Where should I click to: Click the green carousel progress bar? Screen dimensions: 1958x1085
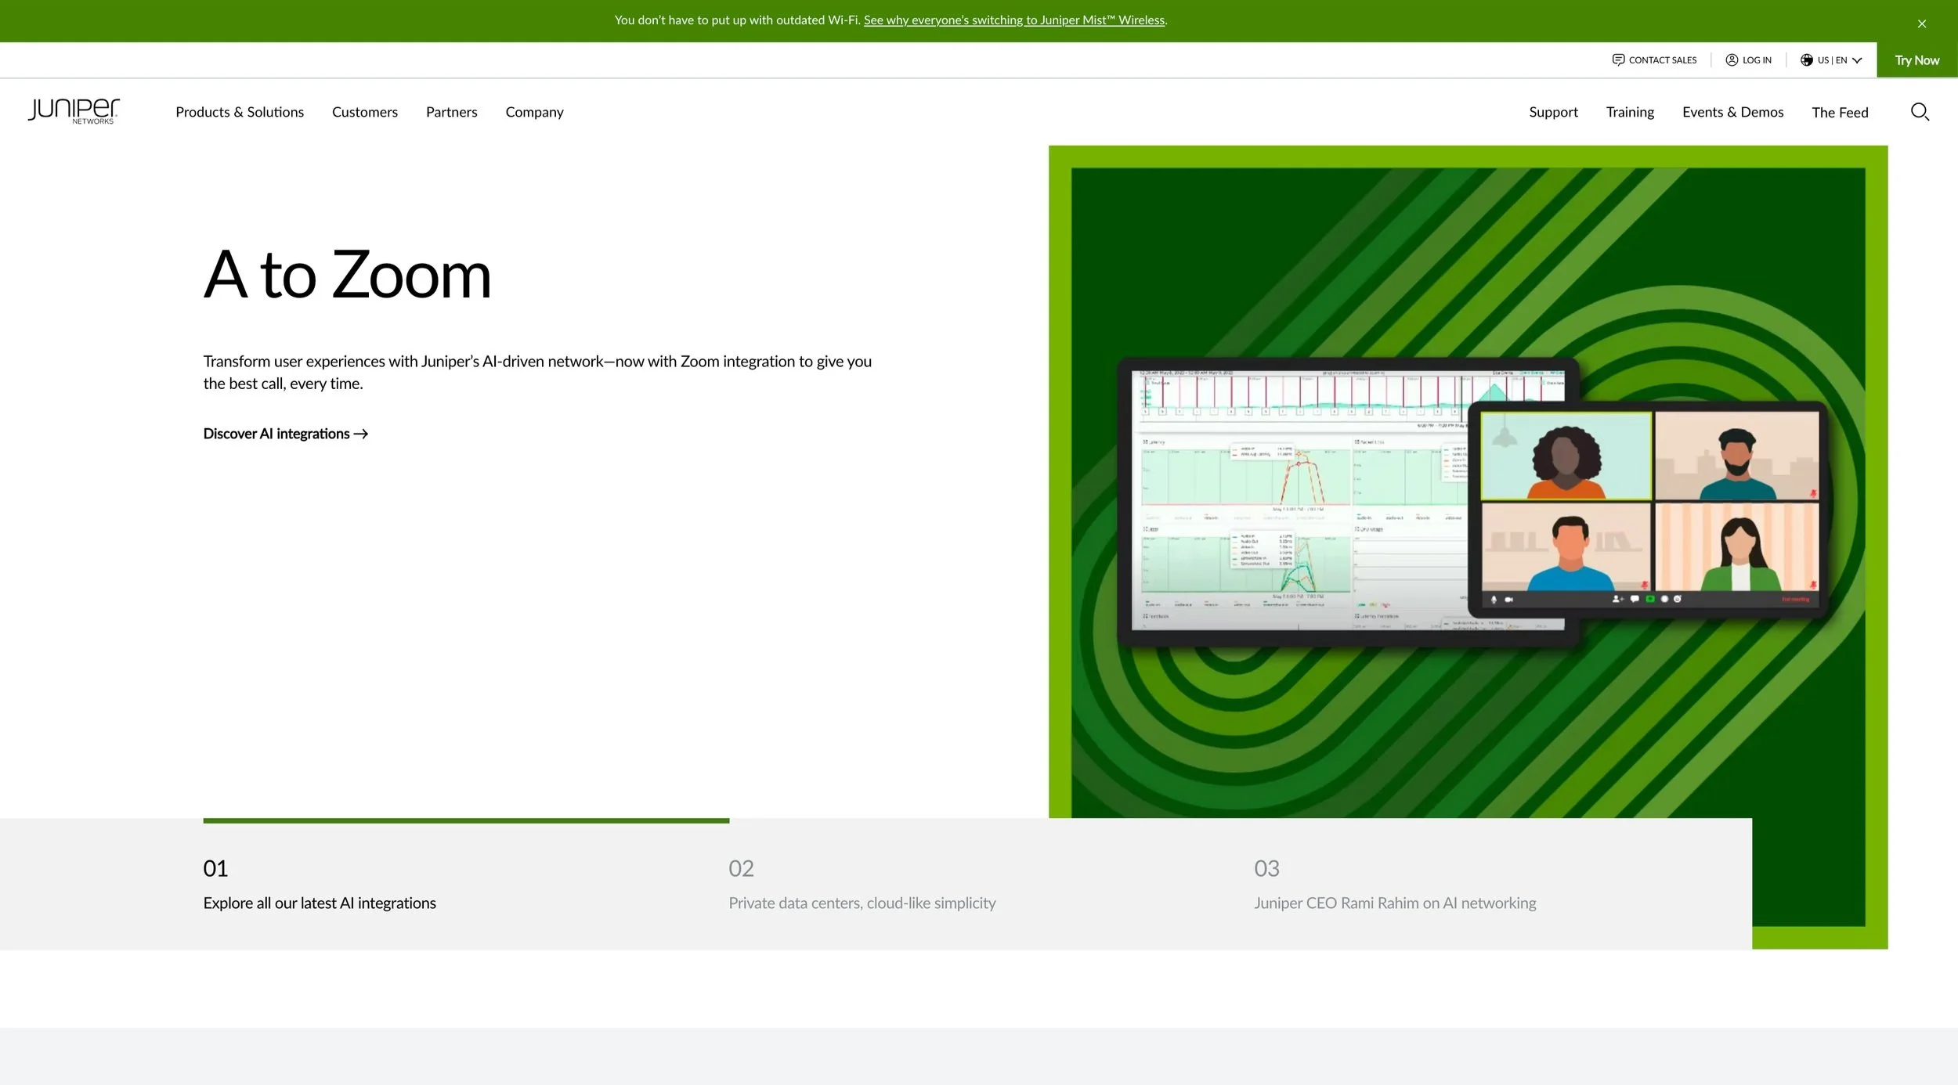click(466, 820)
